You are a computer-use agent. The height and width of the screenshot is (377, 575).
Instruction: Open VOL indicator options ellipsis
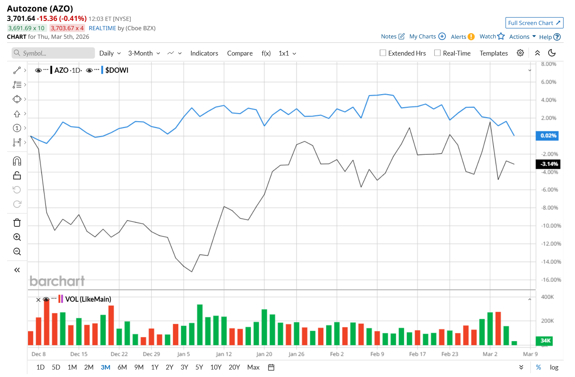coord(54,299)
